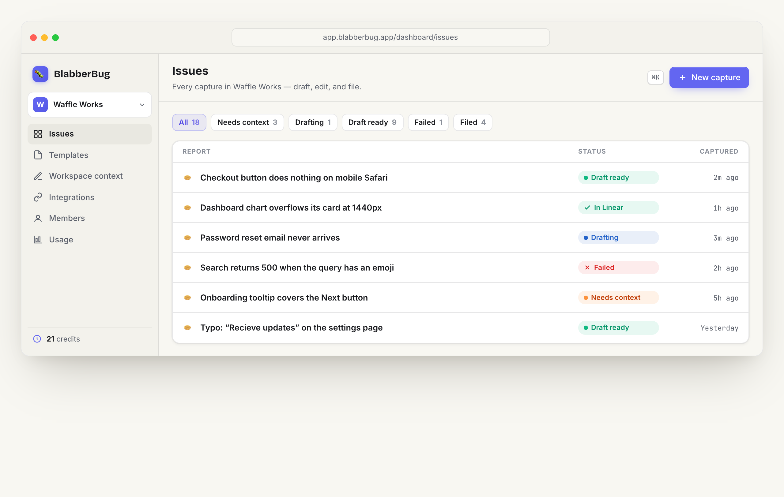Image resolution: width=784 pixels, height=497 pixels.
Task: Filter by Draft ready 9
Action: coord(372,122)
